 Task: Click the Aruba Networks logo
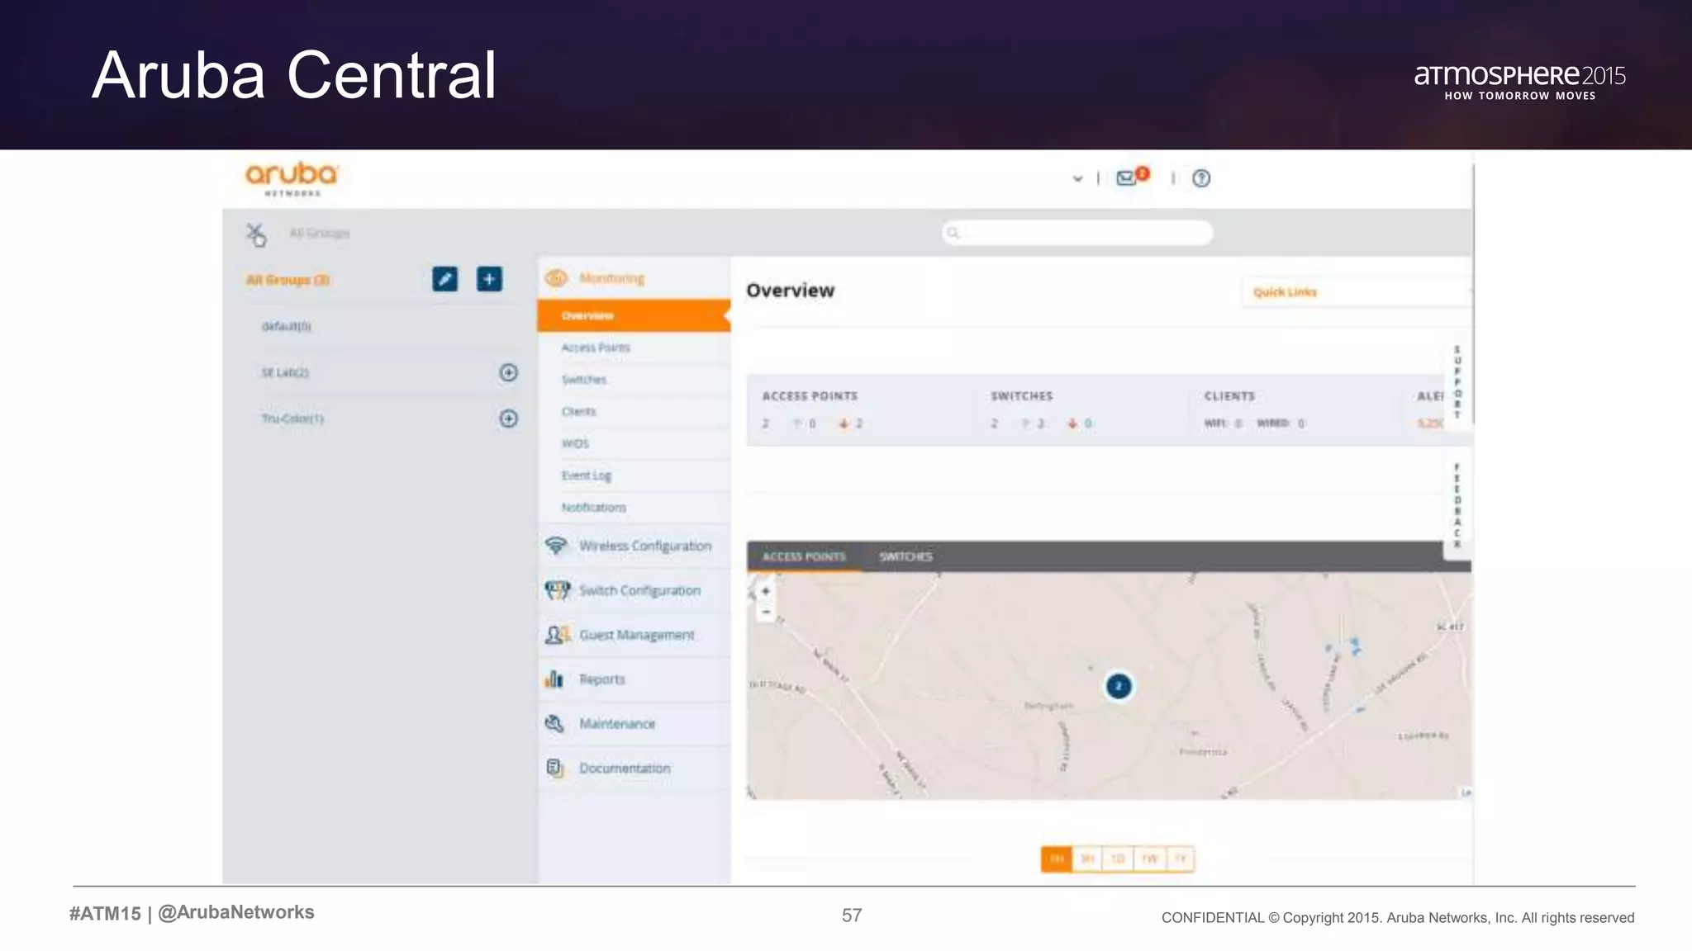292,178
